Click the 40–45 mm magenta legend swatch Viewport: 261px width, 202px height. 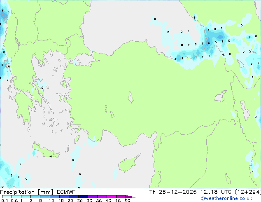pyautogui.click(x=112, y=197)
